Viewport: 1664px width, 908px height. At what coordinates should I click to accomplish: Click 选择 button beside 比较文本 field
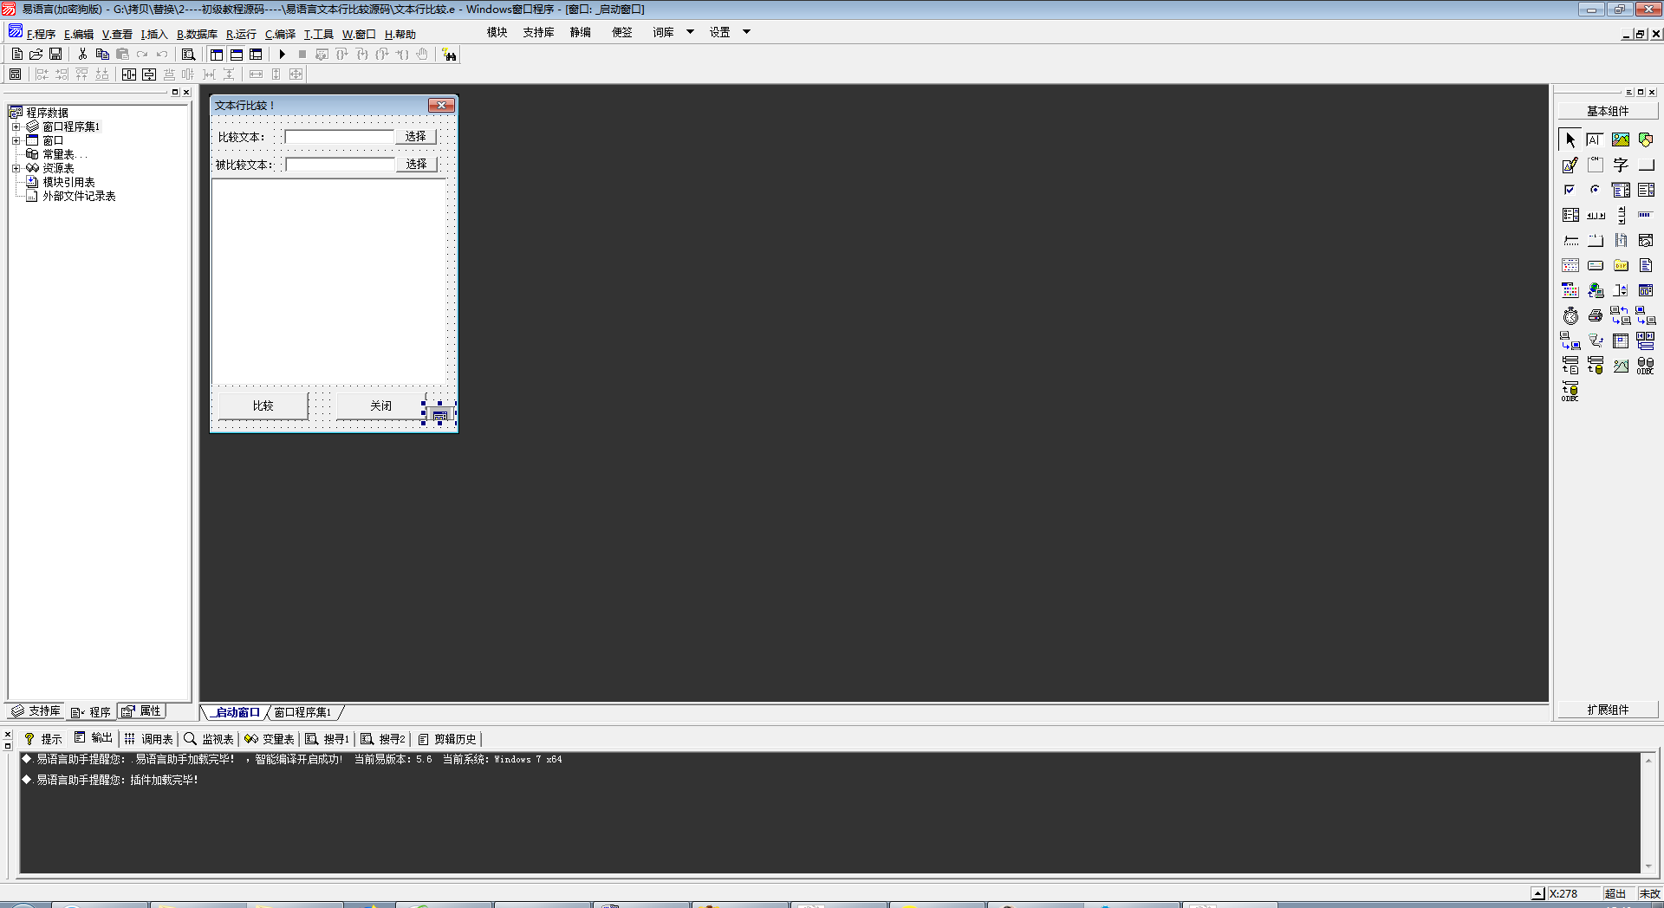pyautogui.click(x=416, y=137)
